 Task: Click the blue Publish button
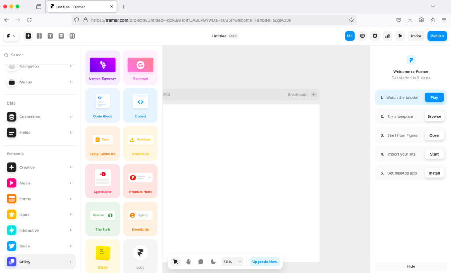coord(437,36)
